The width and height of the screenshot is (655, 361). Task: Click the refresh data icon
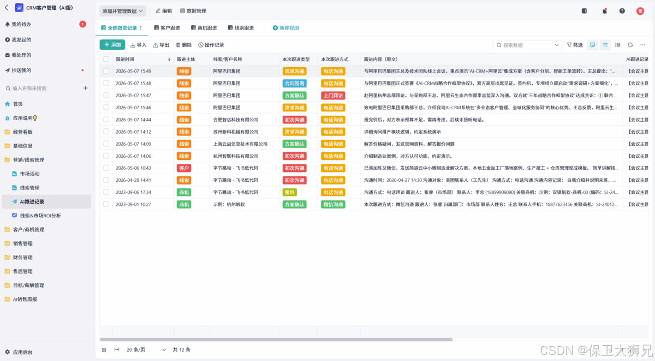click(630, 45)
